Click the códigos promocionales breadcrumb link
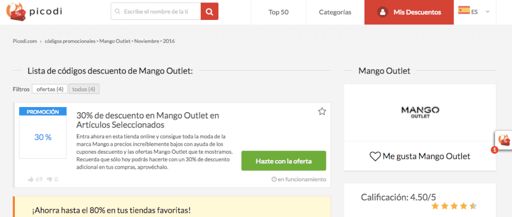 pyautogui.click(x=69, y=41)
